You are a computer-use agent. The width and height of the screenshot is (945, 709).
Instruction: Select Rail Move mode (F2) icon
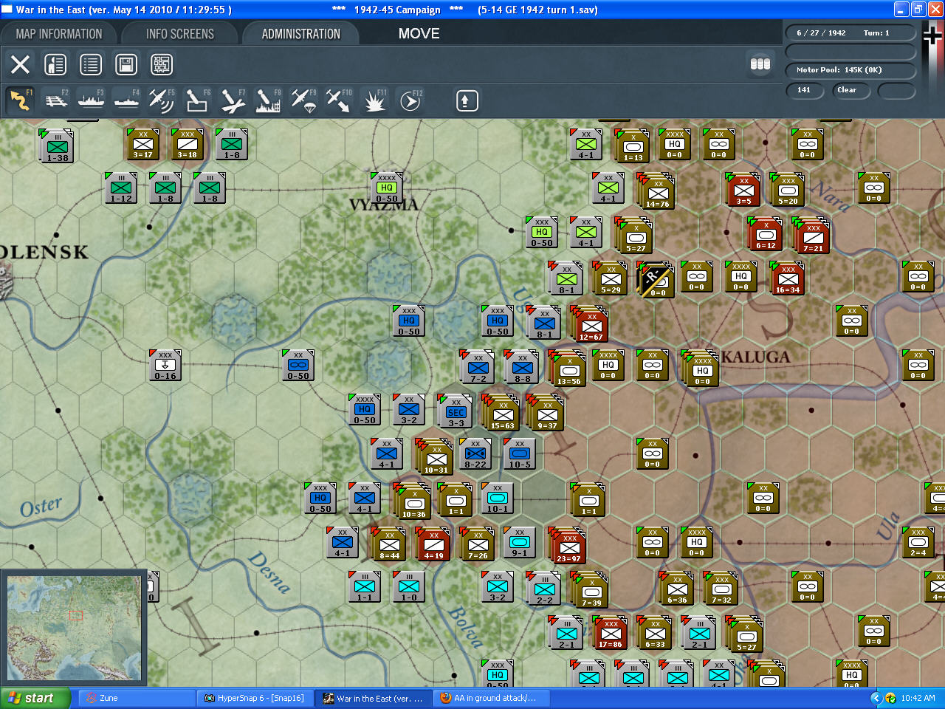[55, 100]
